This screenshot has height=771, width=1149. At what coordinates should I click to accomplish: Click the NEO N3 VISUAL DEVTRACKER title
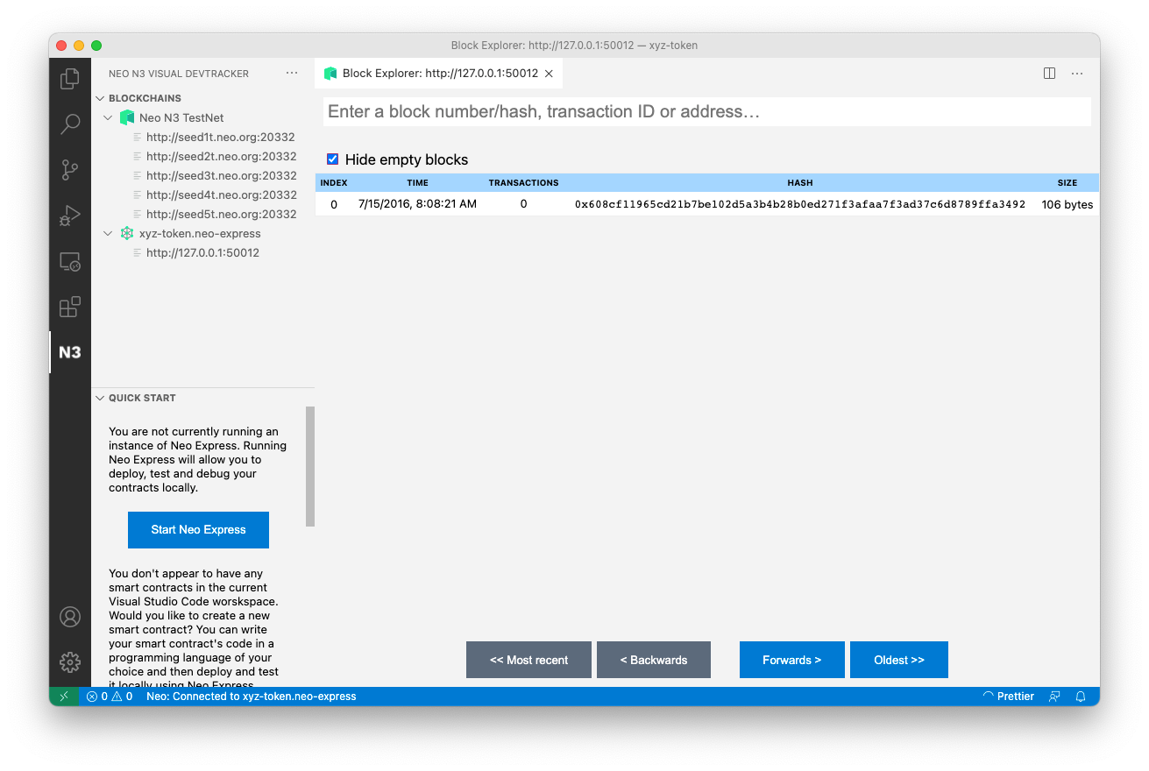tap(179, 74)
